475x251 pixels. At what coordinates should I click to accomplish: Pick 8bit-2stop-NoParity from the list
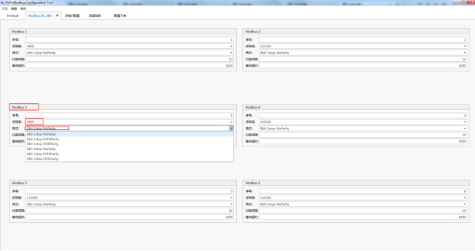click(129, 149)
